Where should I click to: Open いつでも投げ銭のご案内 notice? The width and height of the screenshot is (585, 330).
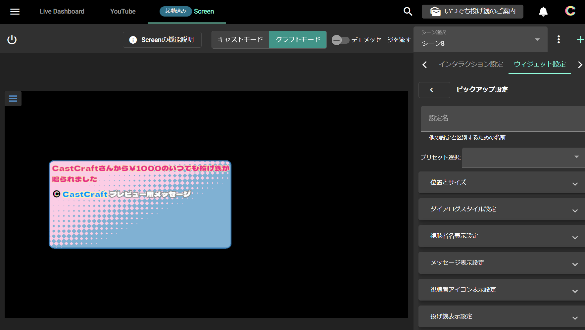(472, 12)
